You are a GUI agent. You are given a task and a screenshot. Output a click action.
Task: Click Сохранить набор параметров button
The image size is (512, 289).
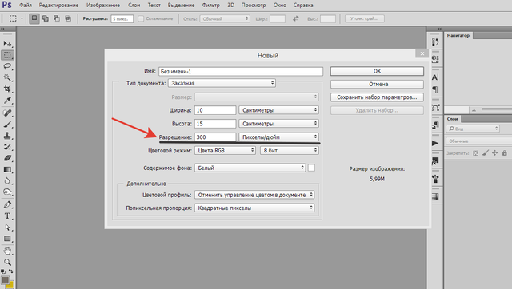(377, 97)
